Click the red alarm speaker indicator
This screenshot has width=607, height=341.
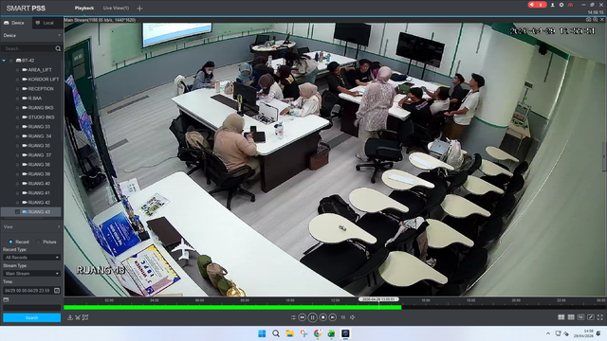point(537,5)
